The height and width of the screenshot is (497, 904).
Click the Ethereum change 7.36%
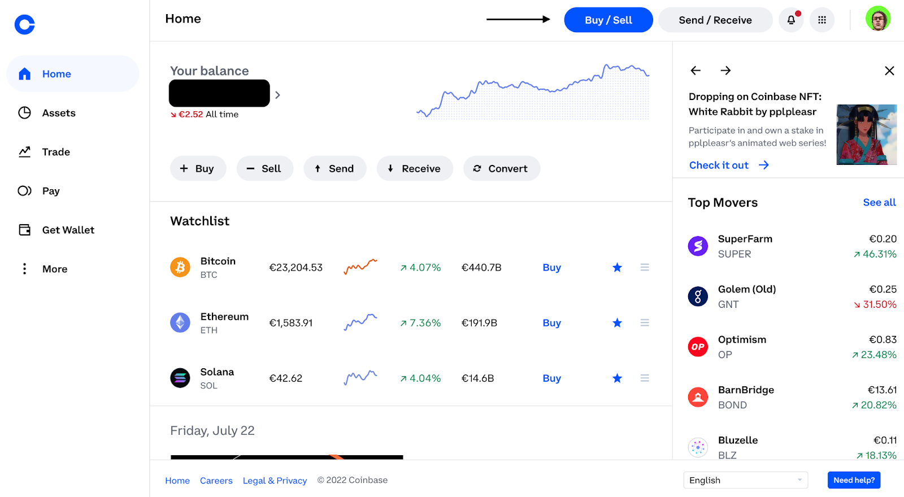tap(420, 322)
